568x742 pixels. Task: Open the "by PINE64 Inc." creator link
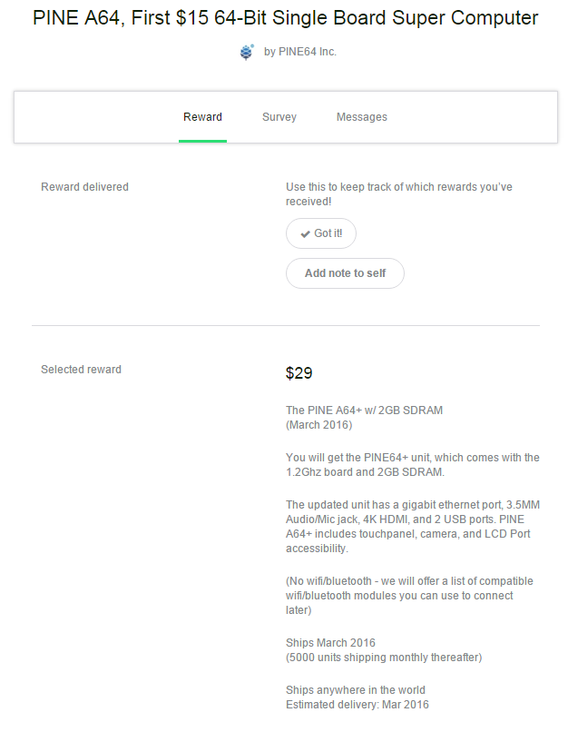click(x=299, y=52)
